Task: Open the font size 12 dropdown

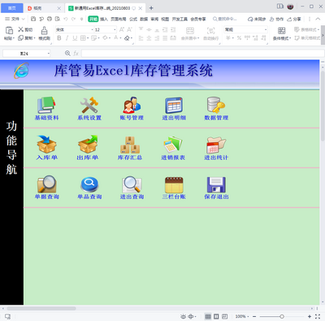Action: tap(115, 29)
